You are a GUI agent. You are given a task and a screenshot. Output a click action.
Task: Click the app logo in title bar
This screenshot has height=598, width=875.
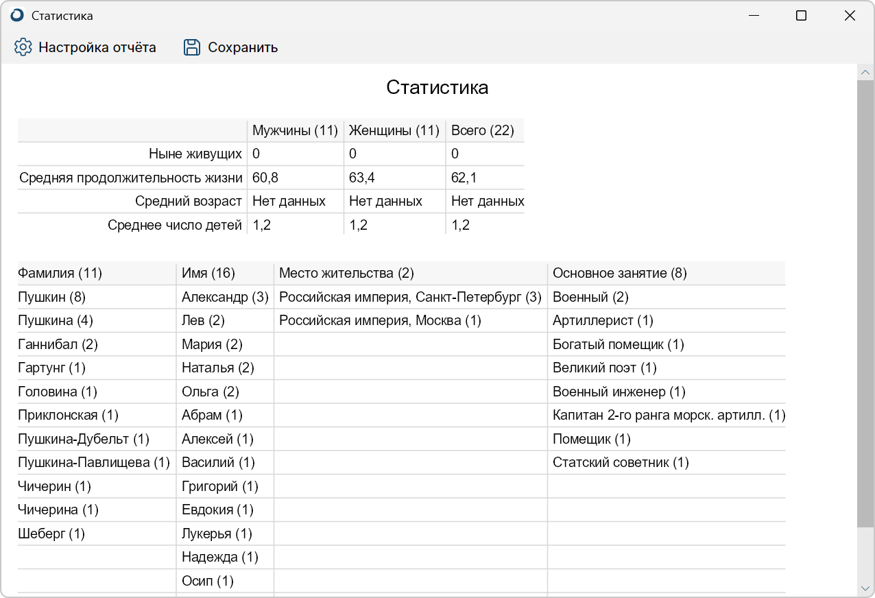click(x=17, y=15)
